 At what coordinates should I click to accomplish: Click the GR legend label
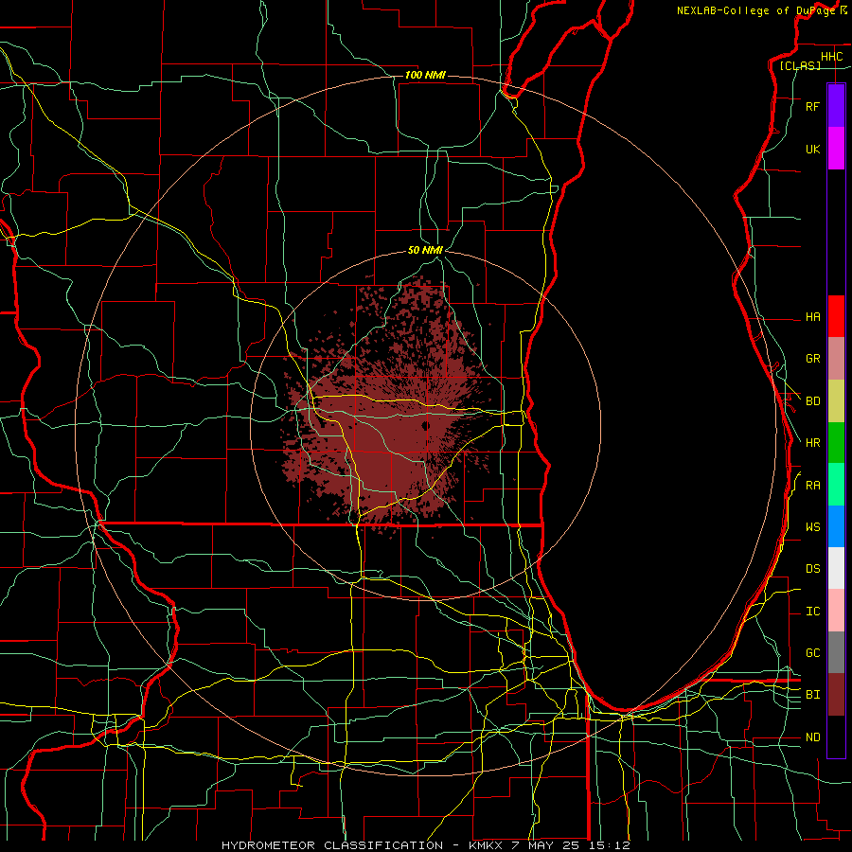(813, 359)
